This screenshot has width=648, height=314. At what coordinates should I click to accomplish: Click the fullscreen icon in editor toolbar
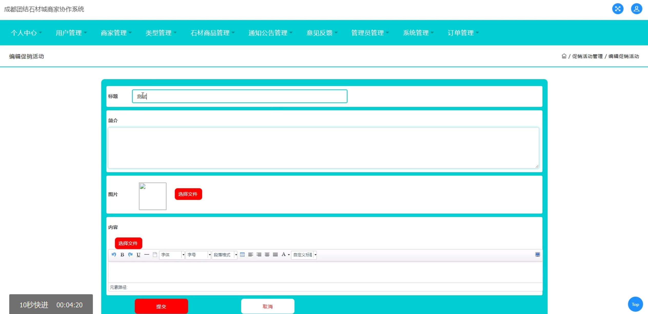(537, 254)
